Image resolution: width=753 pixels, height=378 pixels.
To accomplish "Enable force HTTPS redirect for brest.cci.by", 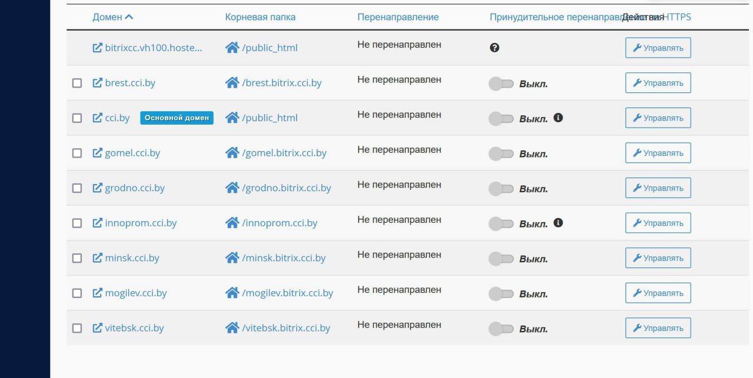I will (x=501, y=84).
